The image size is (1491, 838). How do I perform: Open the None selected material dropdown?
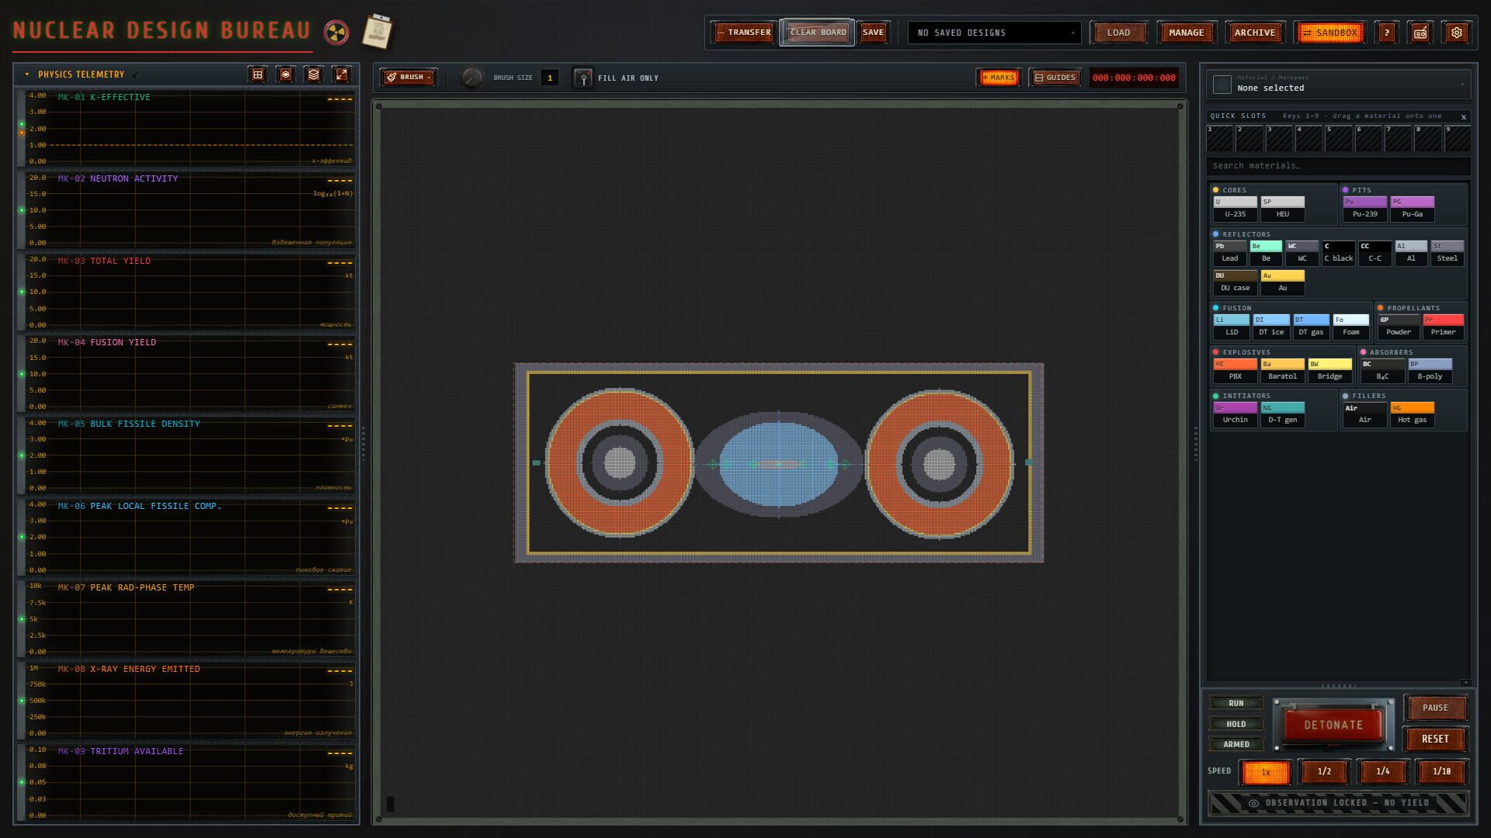(1338, 83)
